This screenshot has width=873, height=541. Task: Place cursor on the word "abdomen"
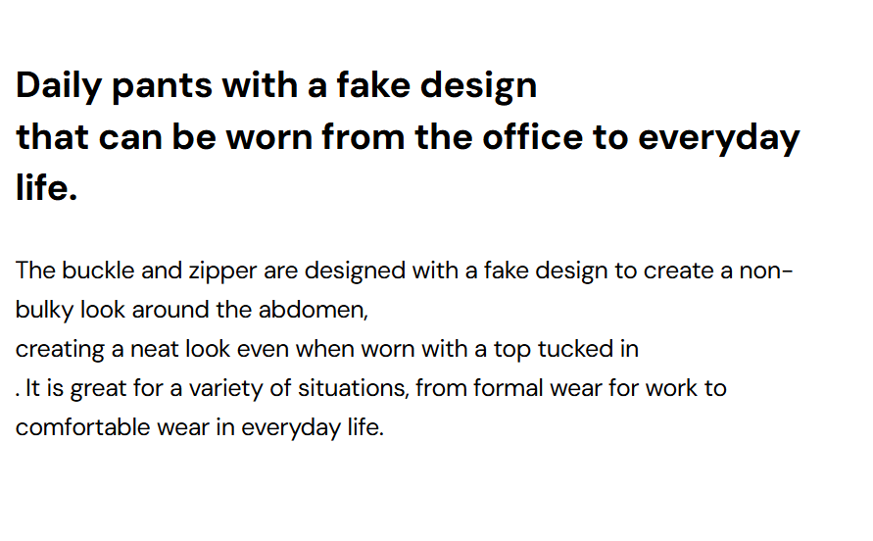click(x=312, y=310)
